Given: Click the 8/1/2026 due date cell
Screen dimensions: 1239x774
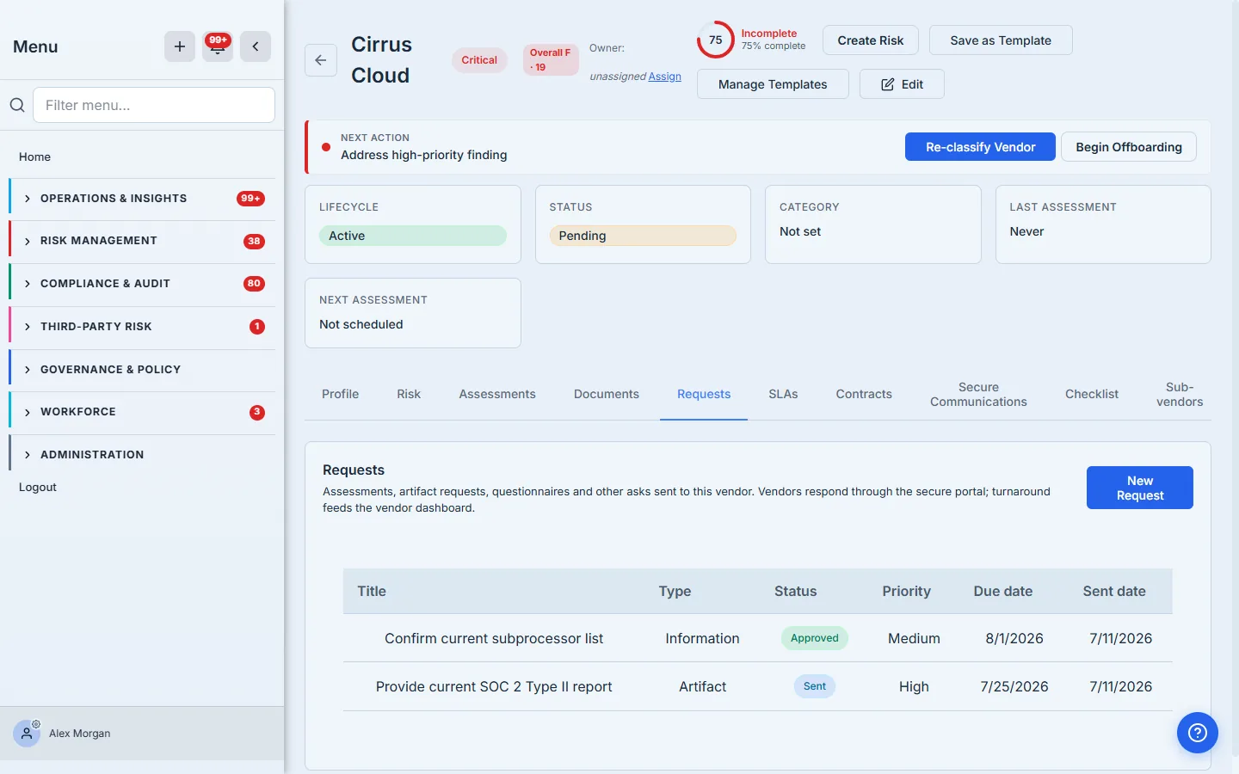Looking at the screenshot, I should [1014, 638].
